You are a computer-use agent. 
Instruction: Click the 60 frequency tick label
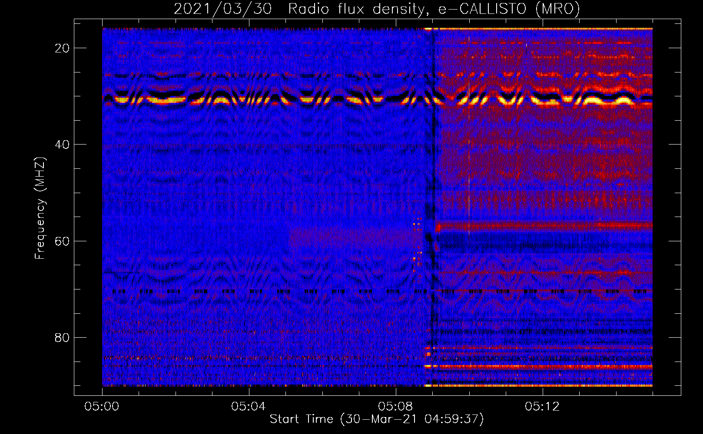pyautogui.click(x=62, y=241)
